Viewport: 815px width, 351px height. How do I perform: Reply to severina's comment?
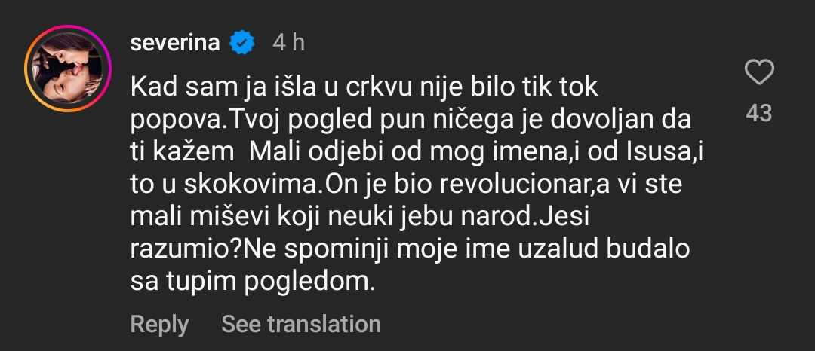coord(159,325)
